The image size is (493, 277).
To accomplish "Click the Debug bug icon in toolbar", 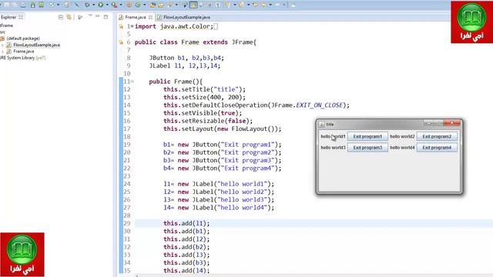I will click(x=87, y=5).
